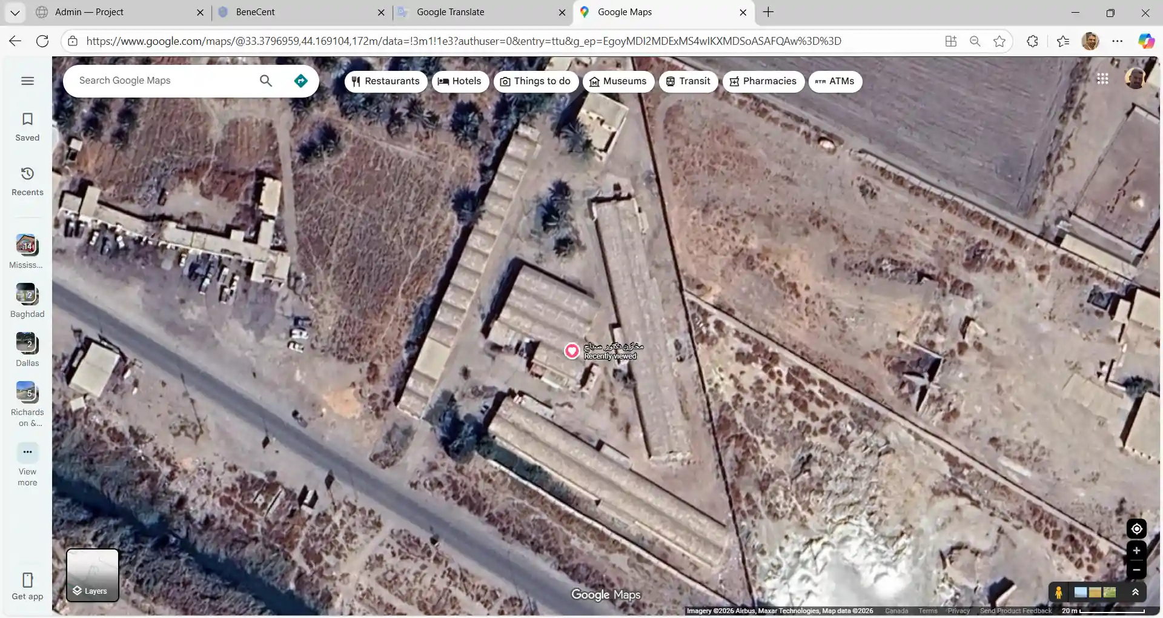
Task: Show your location on map
Action: [1136, 529]
